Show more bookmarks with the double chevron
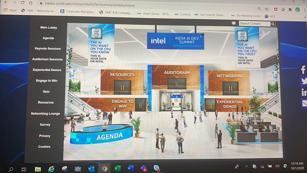307x173 pixels. tap(304, 17)
